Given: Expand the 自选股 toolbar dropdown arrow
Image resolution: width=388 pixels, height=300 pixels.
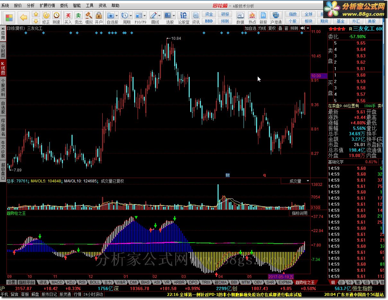Looking at the screenshot, I should point(117,15).
